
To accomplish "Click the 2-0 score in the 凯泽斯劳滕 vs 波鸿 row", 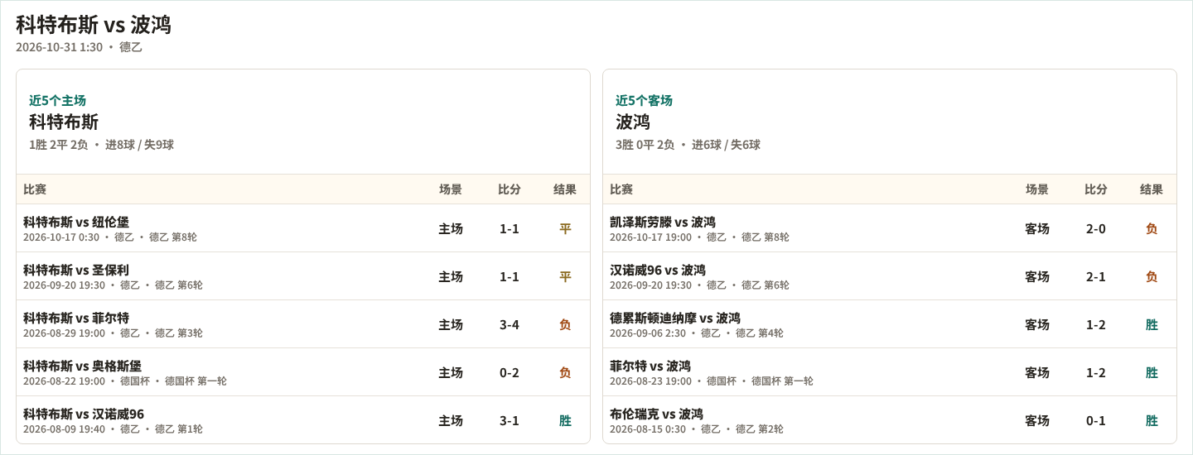I will tap(1096, 229).
